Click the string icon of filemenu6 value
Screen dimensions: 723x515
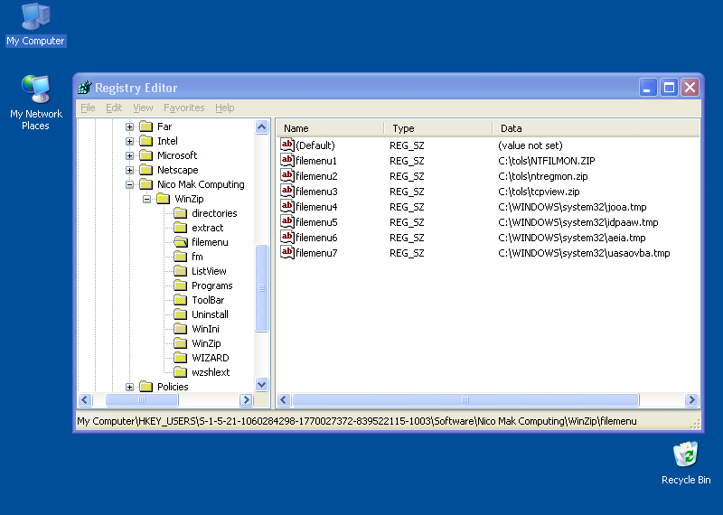pos(287,237)
